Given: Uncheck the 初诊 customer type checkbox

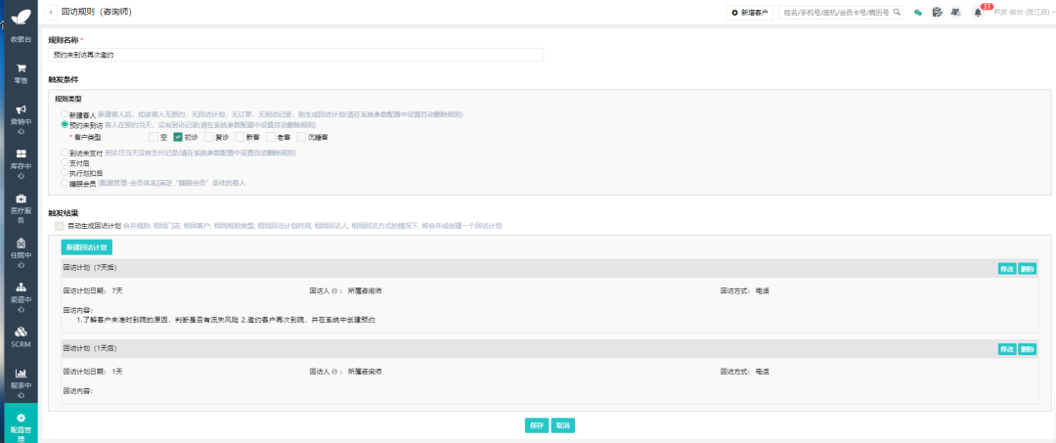Looking at the screenshot, I should (x=179, y=137).
